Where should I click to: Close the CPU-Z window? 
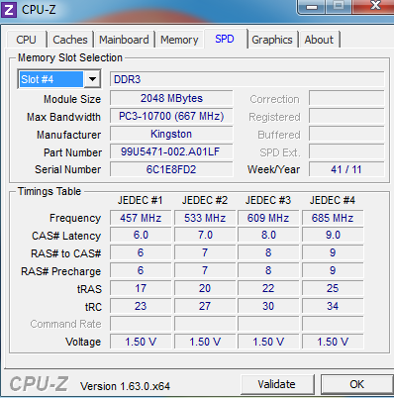[x=374, y=6]
